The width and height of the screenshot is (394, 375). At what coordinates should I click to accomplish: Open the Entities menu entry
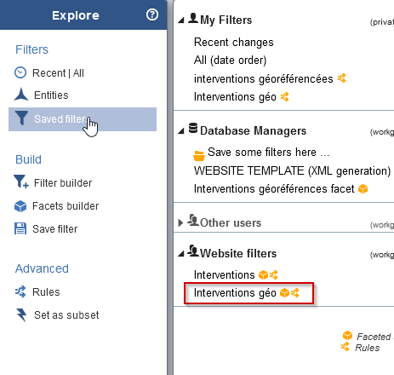(x=51, y=95)
